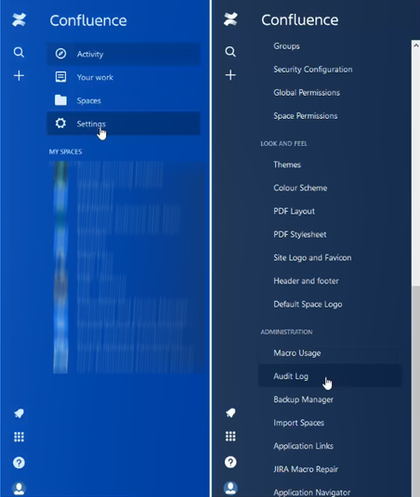Open the Spaces menu item
The width and height of the screenshot is (420, 497).
click(x=124, y=100)
